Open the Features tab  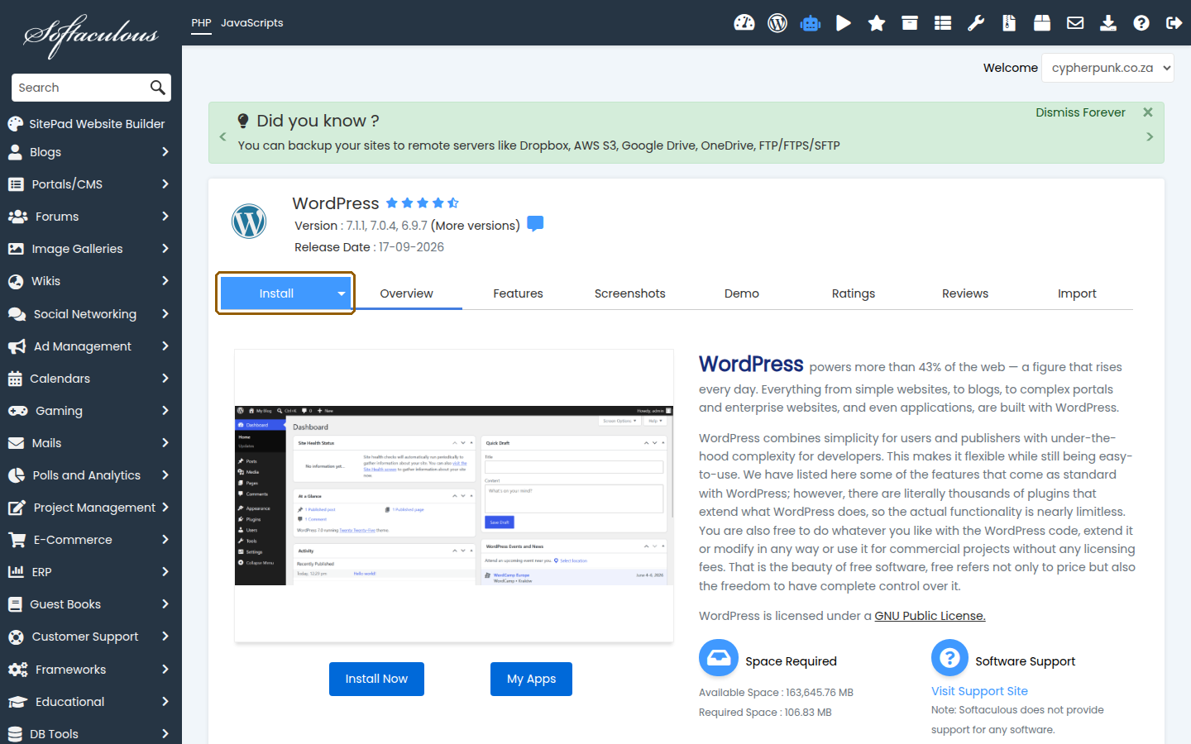point(518,293)
